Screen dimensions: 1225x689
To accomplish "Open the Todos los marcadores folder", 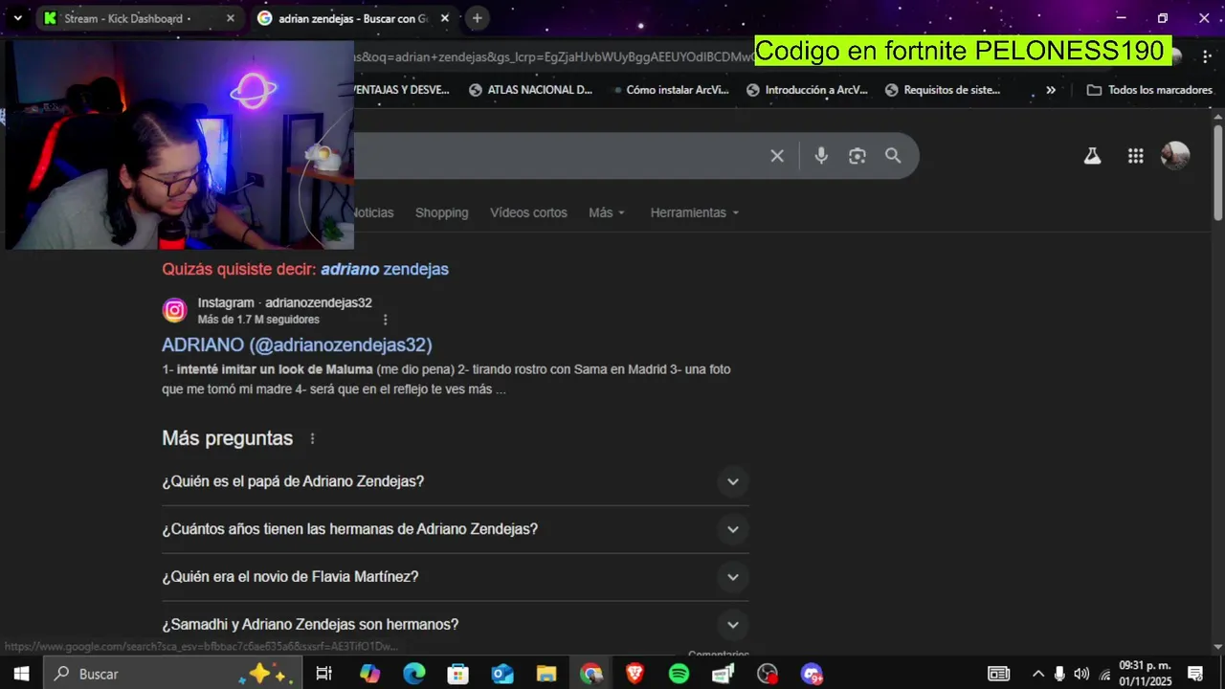I will (x=1149, y=90).
